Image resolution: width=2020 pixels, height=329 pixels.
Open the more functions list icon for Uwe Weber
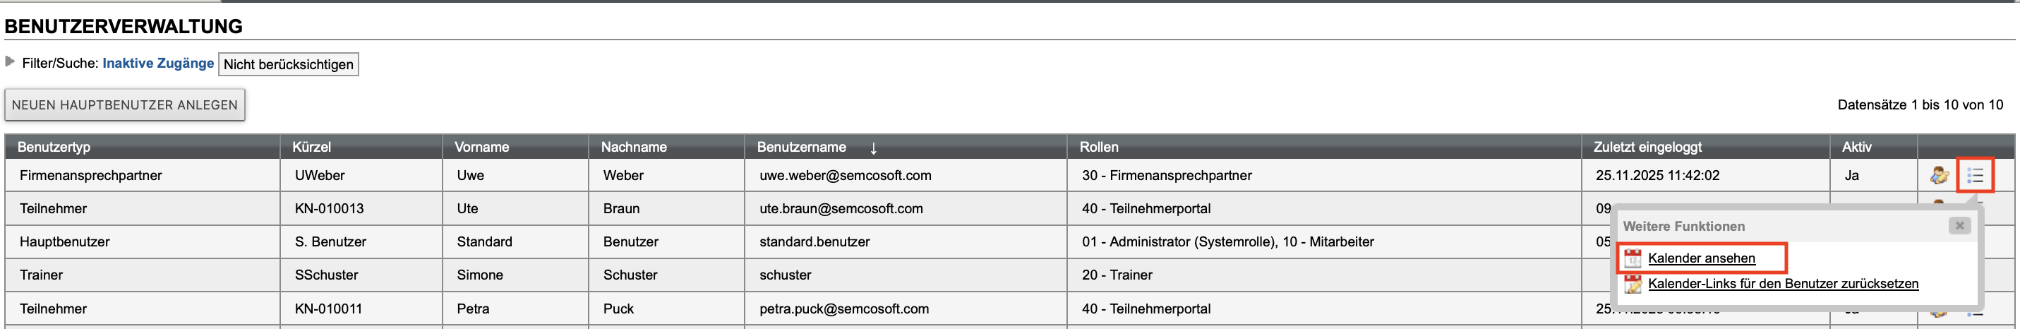click(1975, 175)
